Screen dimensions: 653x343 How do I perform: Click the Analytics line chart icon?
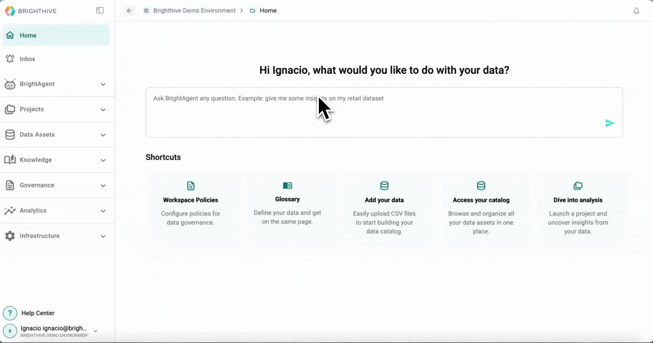(x=10, y=211)
